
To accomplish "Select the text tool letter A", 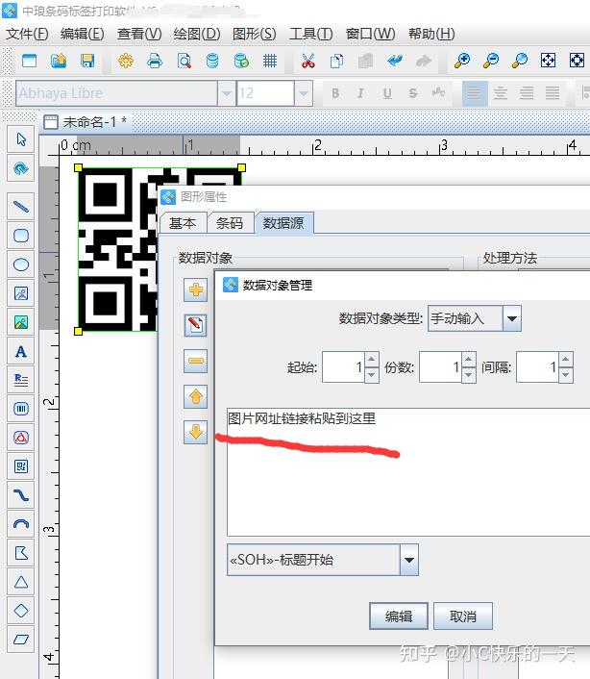I will pyautogui.click(x=21, y=351).
